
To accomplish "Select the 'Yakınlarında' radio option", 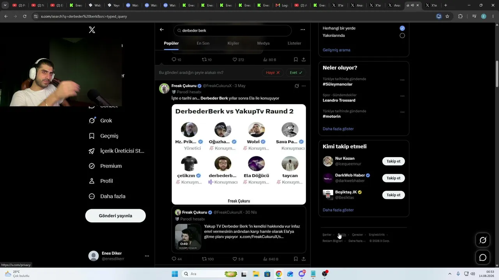I will click(402, 35).
